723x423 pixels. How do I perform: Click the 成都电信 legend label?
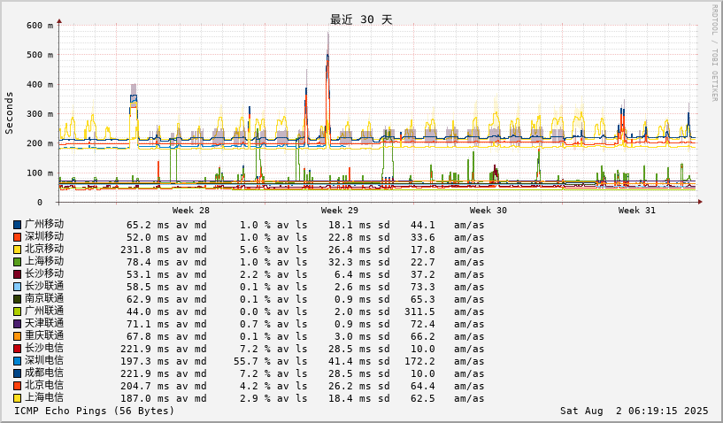click(44, 373)
